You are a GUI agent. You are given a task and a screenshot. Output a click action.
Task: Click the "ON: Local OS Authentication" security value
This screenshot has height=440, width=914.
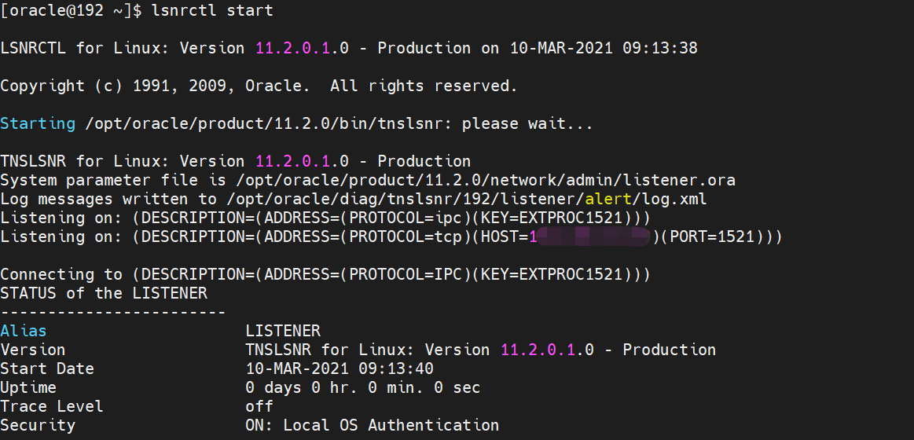point(373,425)
